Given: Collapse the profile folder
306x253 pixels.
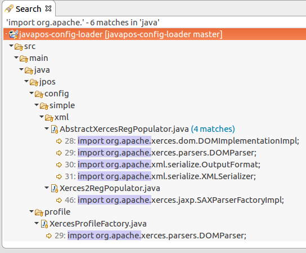Looking at the screenshot, I should pos(31,211).
